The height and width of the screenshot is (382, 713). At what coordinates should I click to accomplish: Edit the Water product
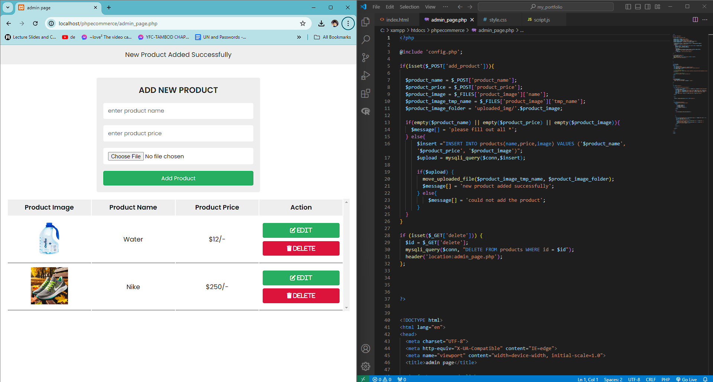click(x=301, y=230)
